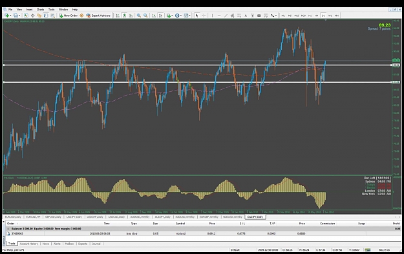
Task: Switch chart to line chart icon
Action: [x=131, y=16]
